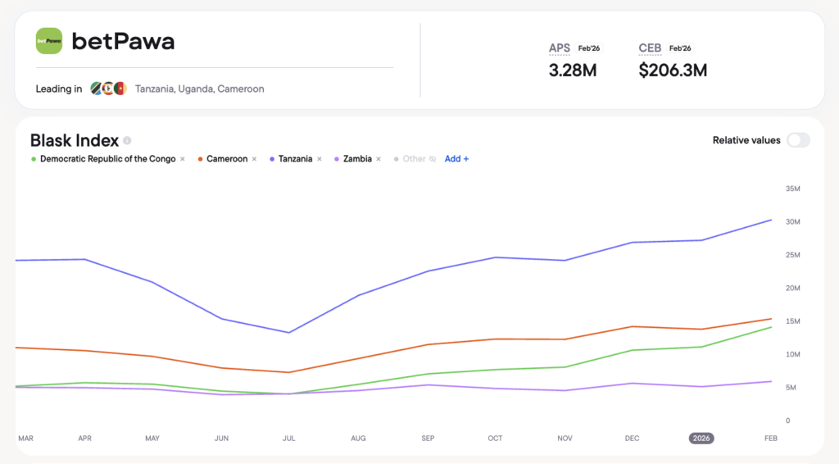Image resolution: width=839 pixels, height=464 pixels.
Task: Toggle the Relative values switch
Action: click(797, 140)
